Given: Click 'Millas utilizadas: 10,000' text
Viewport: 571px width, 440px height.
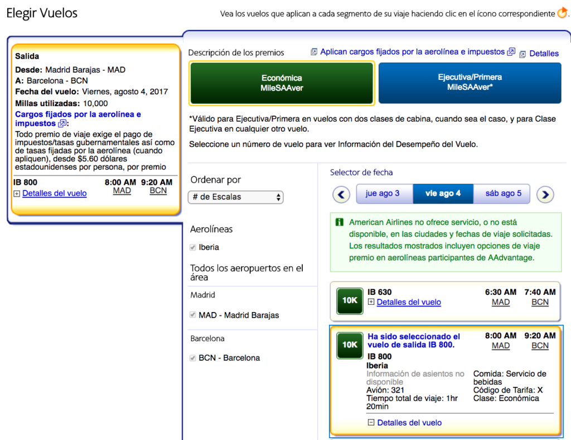Looking at the screenshot, I should (61, 103).
